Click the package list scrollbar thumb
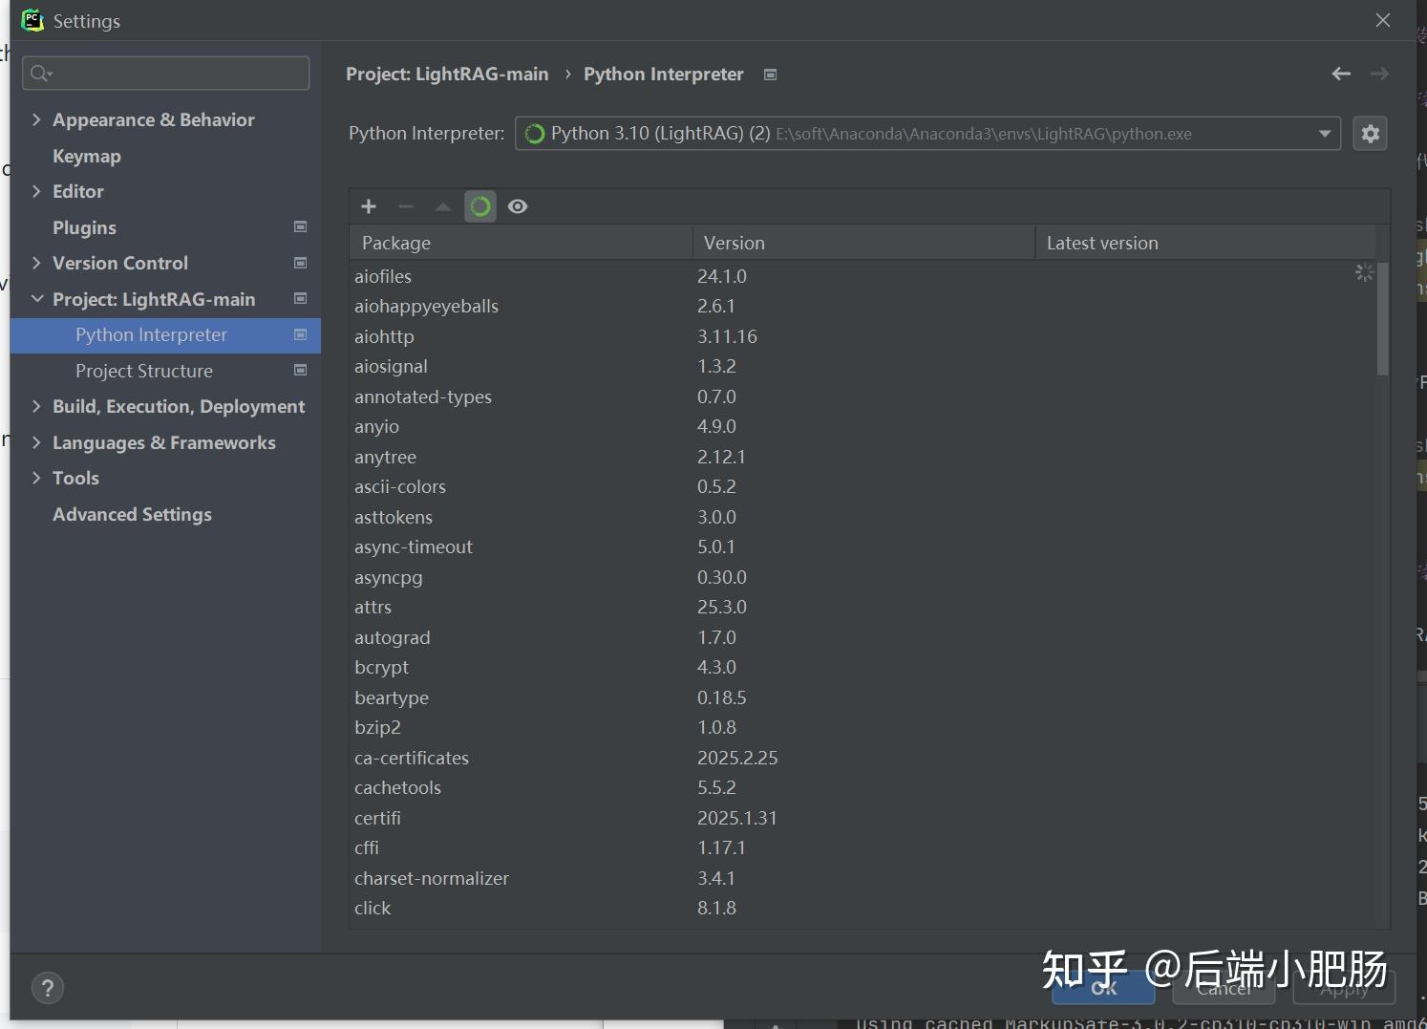1427x1029 pixels. [1382, 317]
